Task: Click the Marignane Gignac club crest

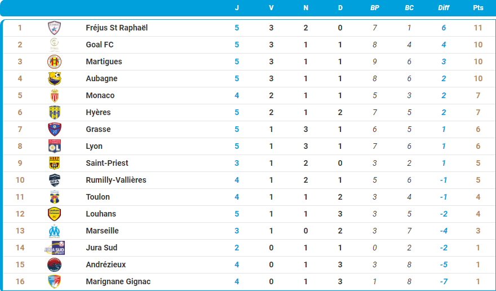Action: (54, 281)
